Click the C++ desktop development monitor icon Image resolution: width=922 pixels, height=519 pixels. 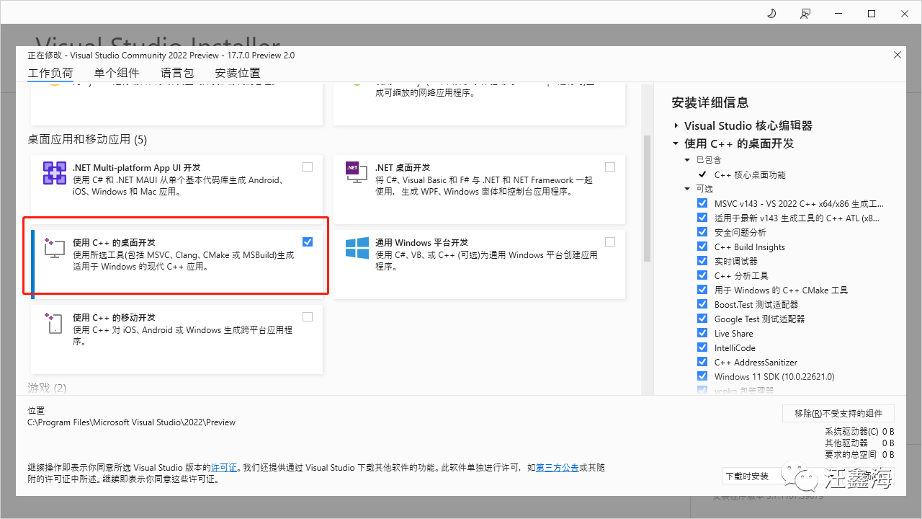pos(55,248)
